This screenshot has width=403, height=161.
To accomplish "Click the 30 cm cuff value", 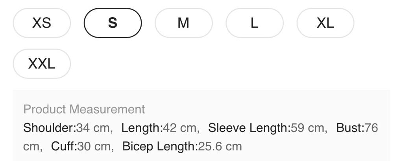I will click(x=94, y=147).
